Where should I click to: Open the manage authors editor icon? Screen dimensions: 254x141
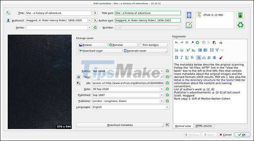[8, 20]
